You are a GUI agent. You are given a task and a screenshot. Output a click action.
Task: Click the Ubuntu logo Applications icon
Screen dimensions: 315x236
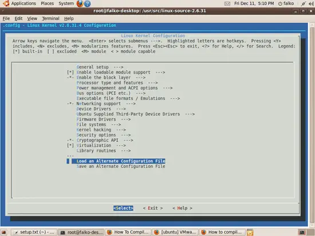(6, 3)
